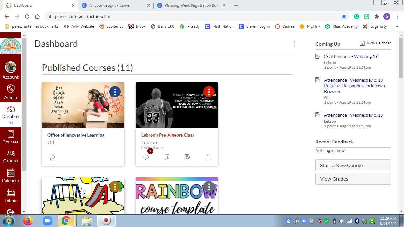
Task: Open assignments icon on Lebron's course card
Action: [187, 157]
